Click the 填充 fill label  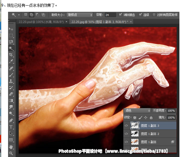point(162,117)
